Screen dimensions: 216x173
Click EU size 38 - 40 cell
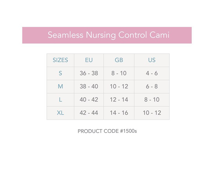click(x=89, y=87)
